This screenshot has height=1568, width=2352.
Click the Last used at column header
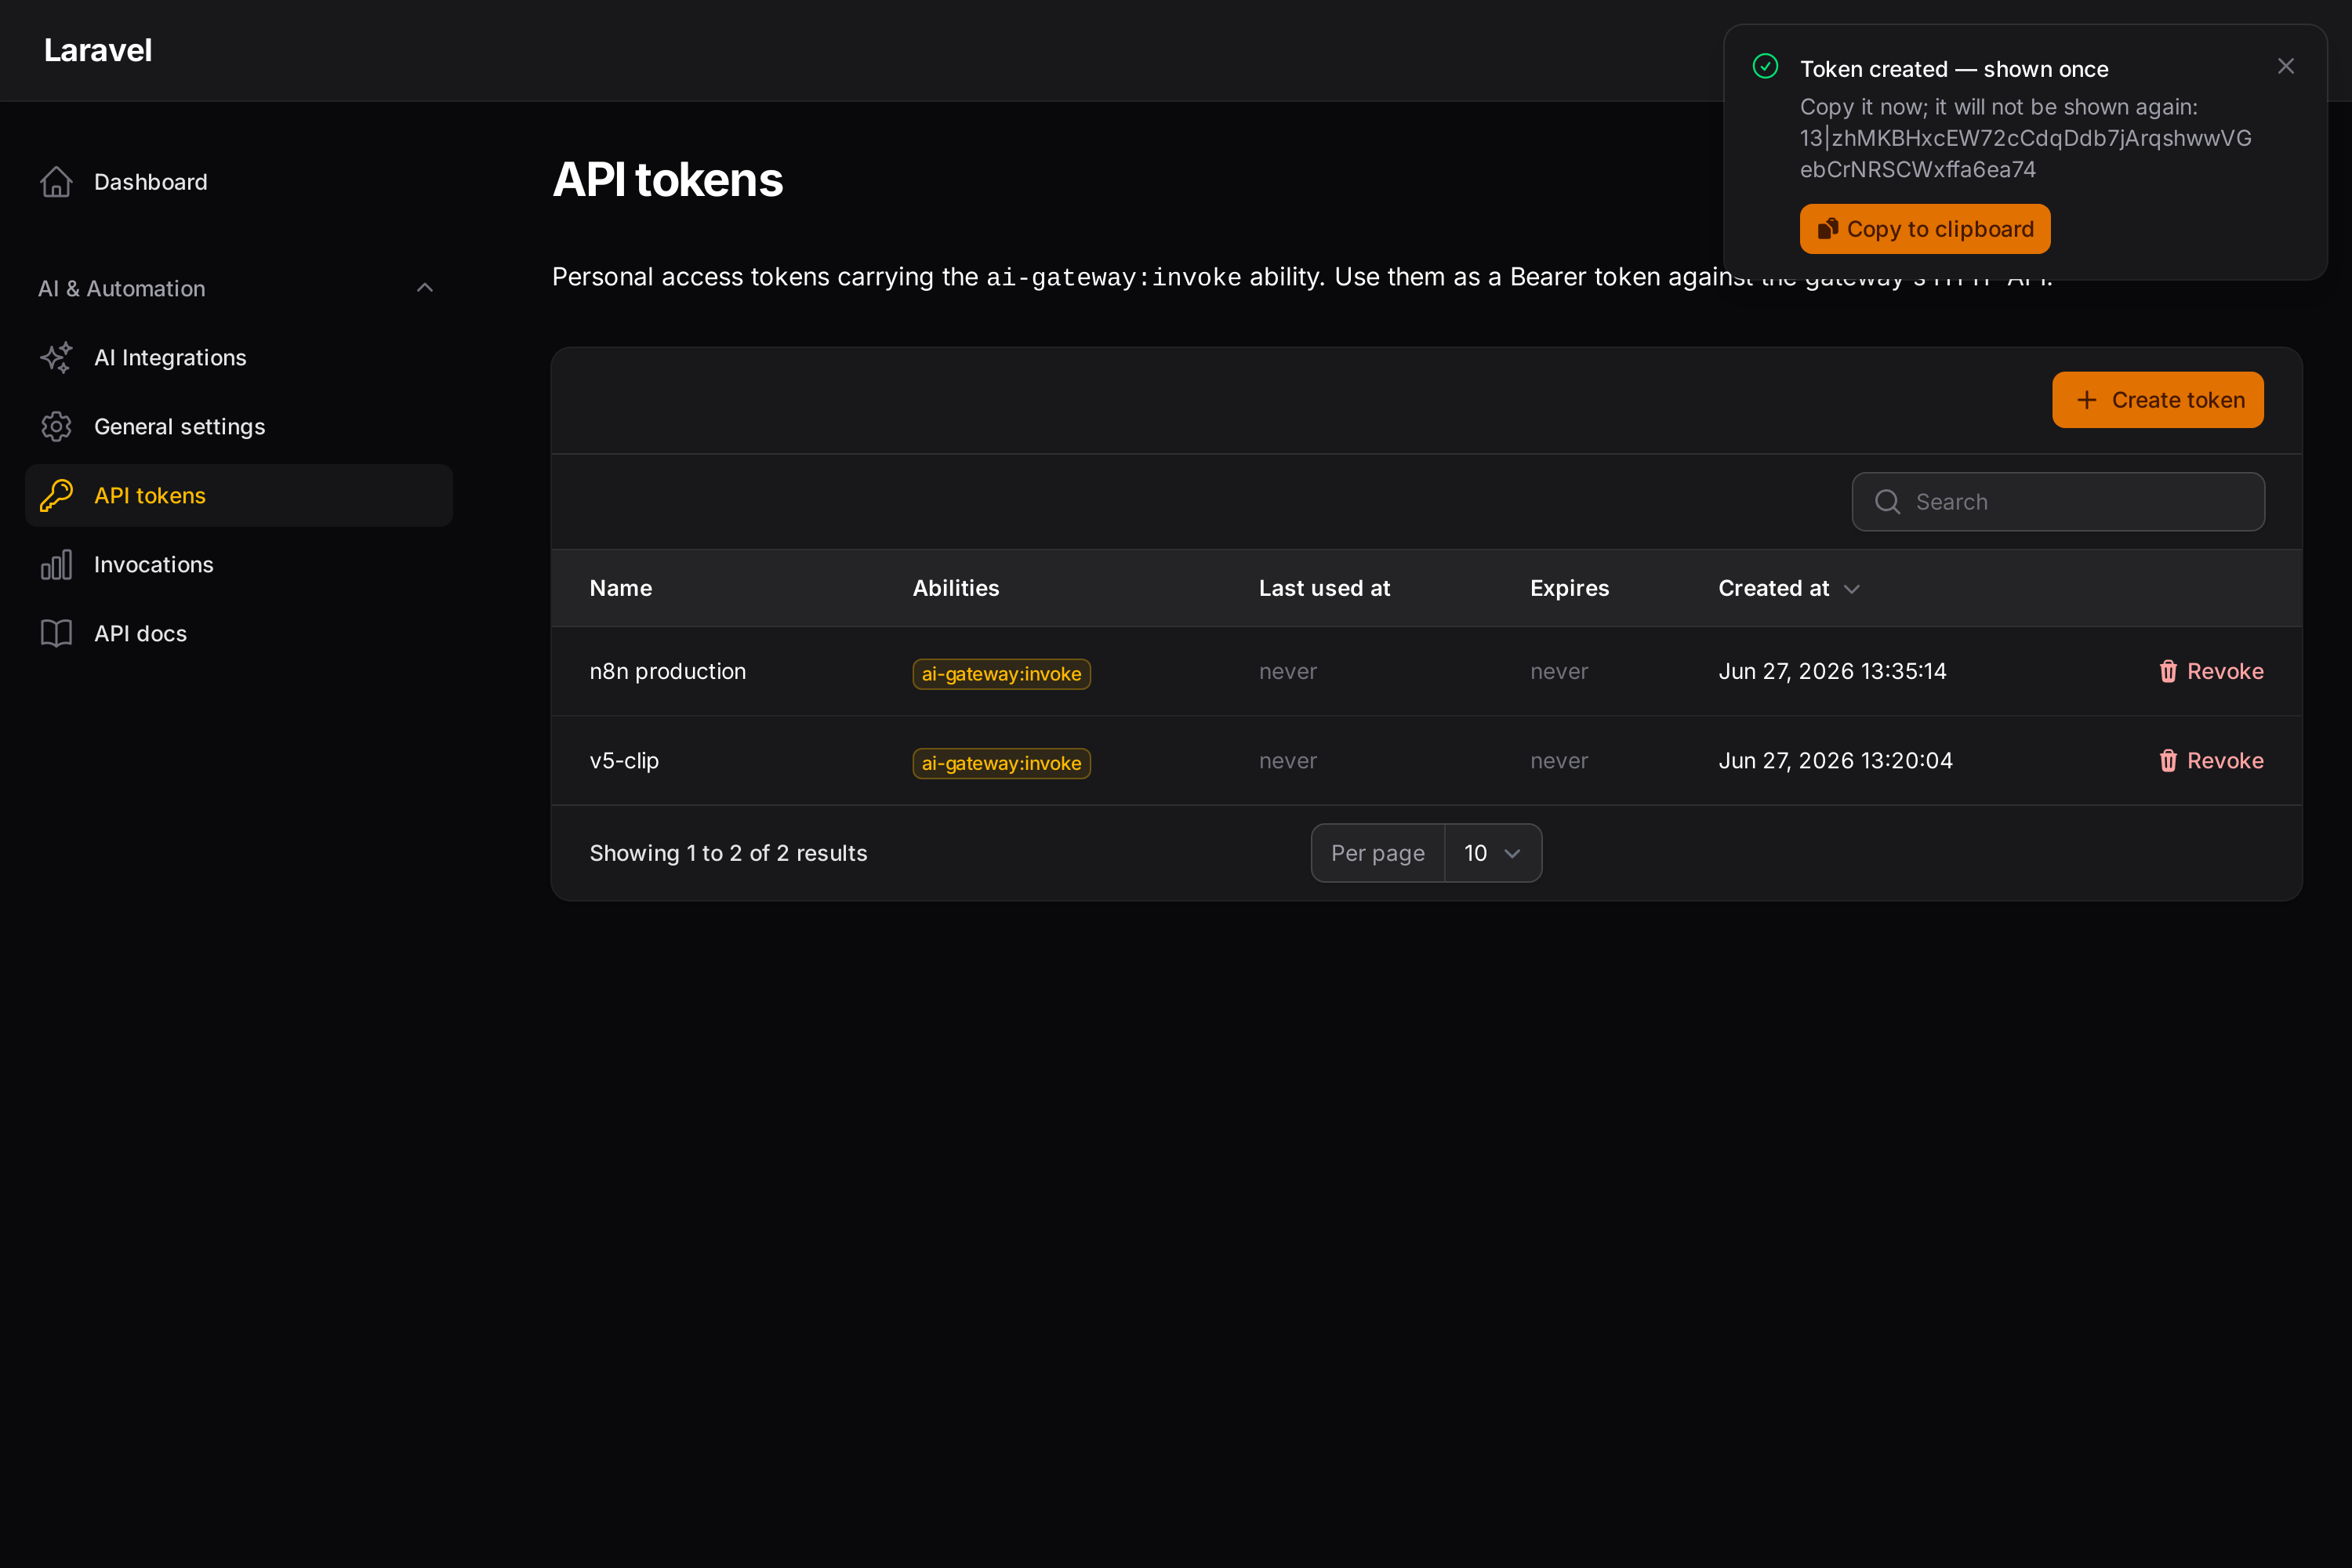coord(1325,588)
